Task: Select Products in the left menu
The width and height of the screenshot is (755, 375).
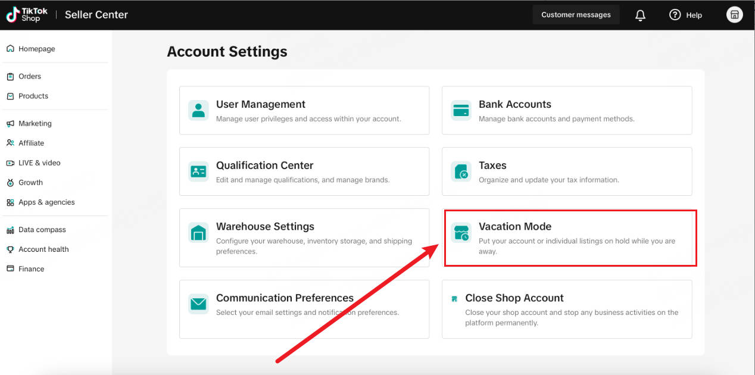Action: pos(33,96)
